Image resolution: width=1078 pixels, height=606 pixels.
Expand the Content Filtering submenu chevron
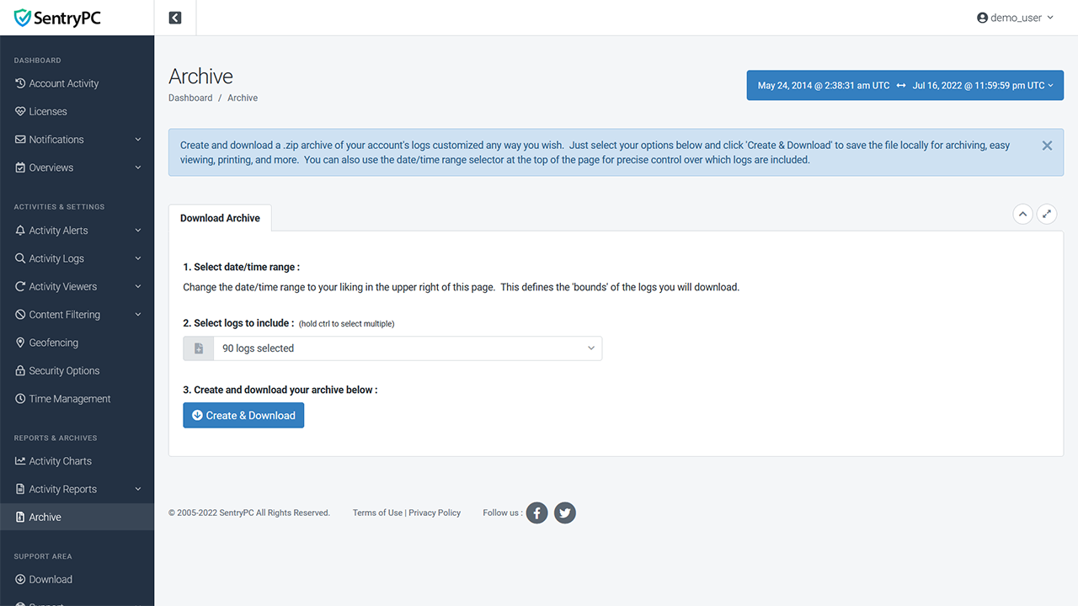pos(138,315)
